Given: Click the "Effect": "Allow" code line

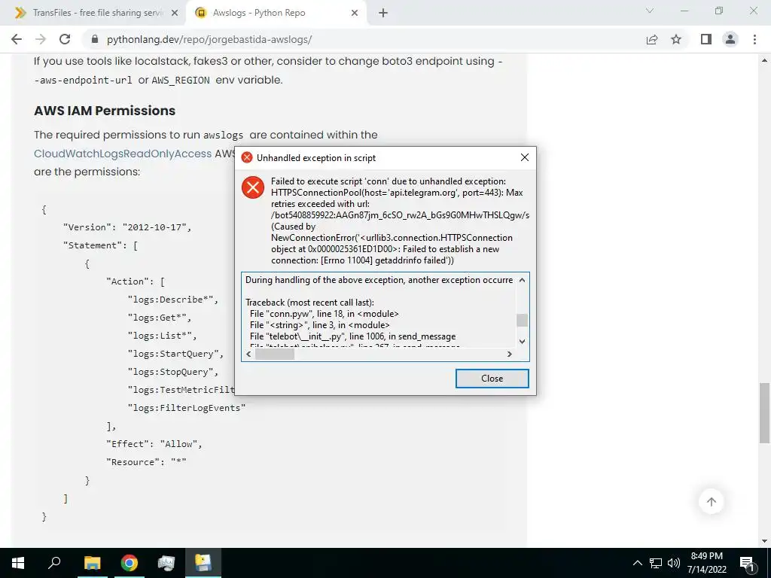Looking at the screenshot, I should [x=154, y=444].
